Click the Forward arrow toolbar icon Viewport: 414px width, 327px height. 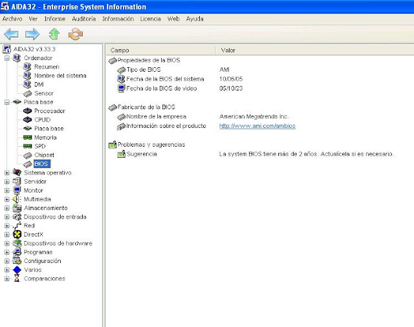32,34
